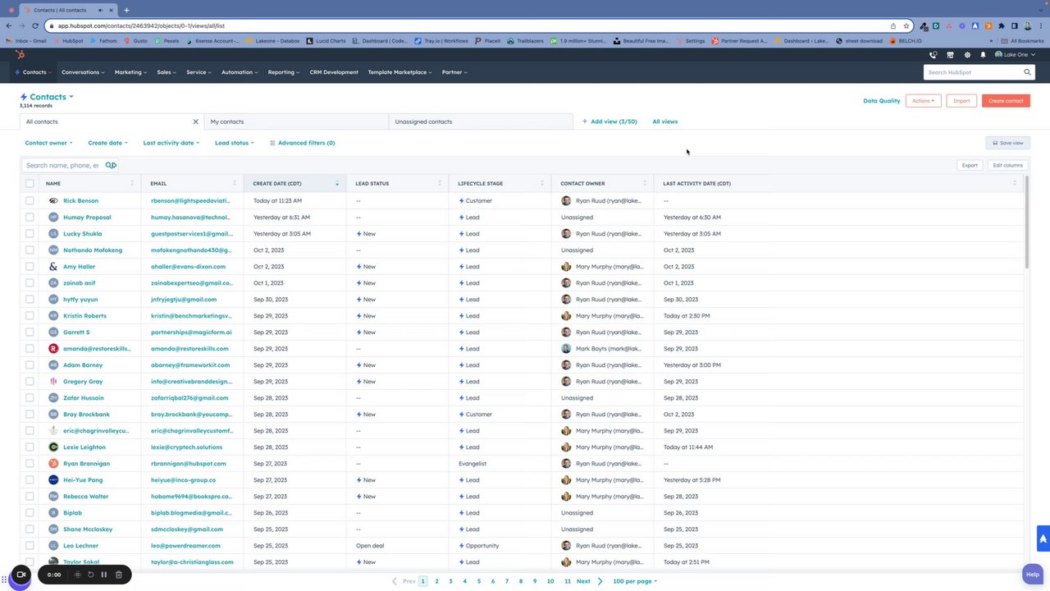Toggle the select-all header checkbox
This screenshot has height=591, width=1050.
pyautogui.click(x=30, y=183)
